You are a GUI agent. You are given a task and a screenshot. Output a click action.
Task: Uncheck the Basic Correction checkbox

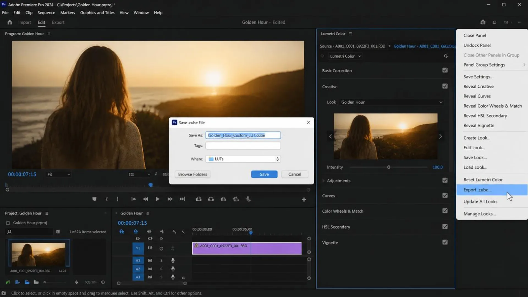pos(445,70)
